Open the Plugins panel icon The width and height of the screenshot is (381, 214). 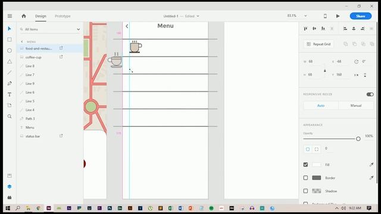(10, 197)
